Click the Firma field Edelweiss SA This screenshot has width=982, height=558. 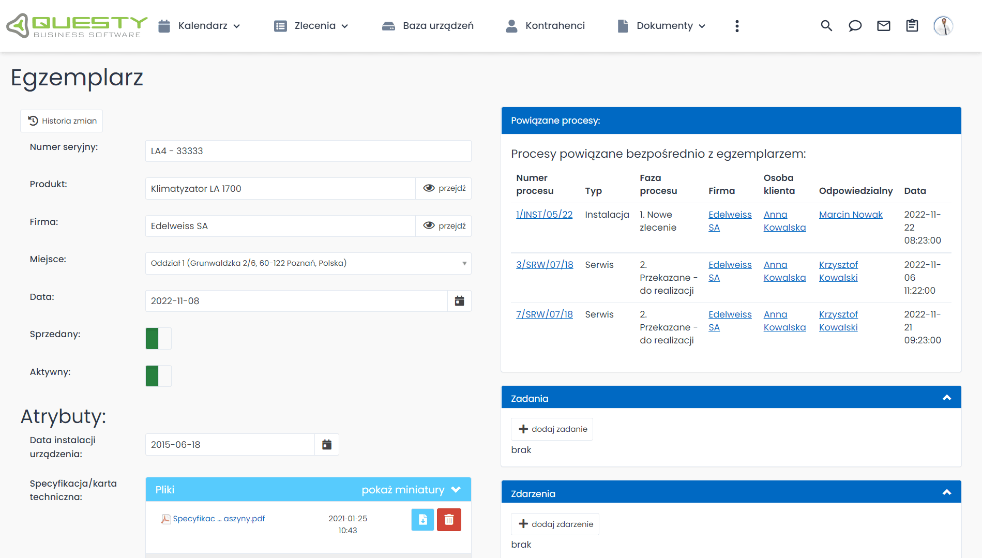280,226
